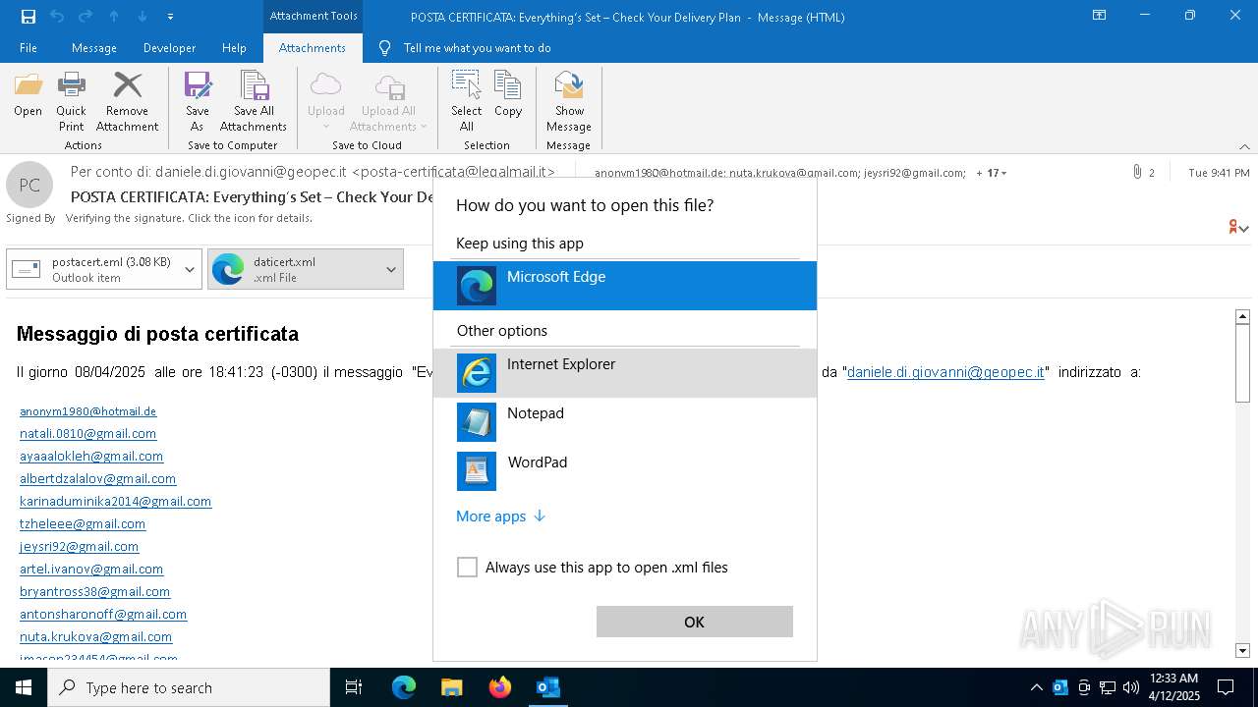This screenshot has height=707, width=1258.
Task: Expand the +17 recipients list
Action: pyautogui.click(x=992, y=173)
